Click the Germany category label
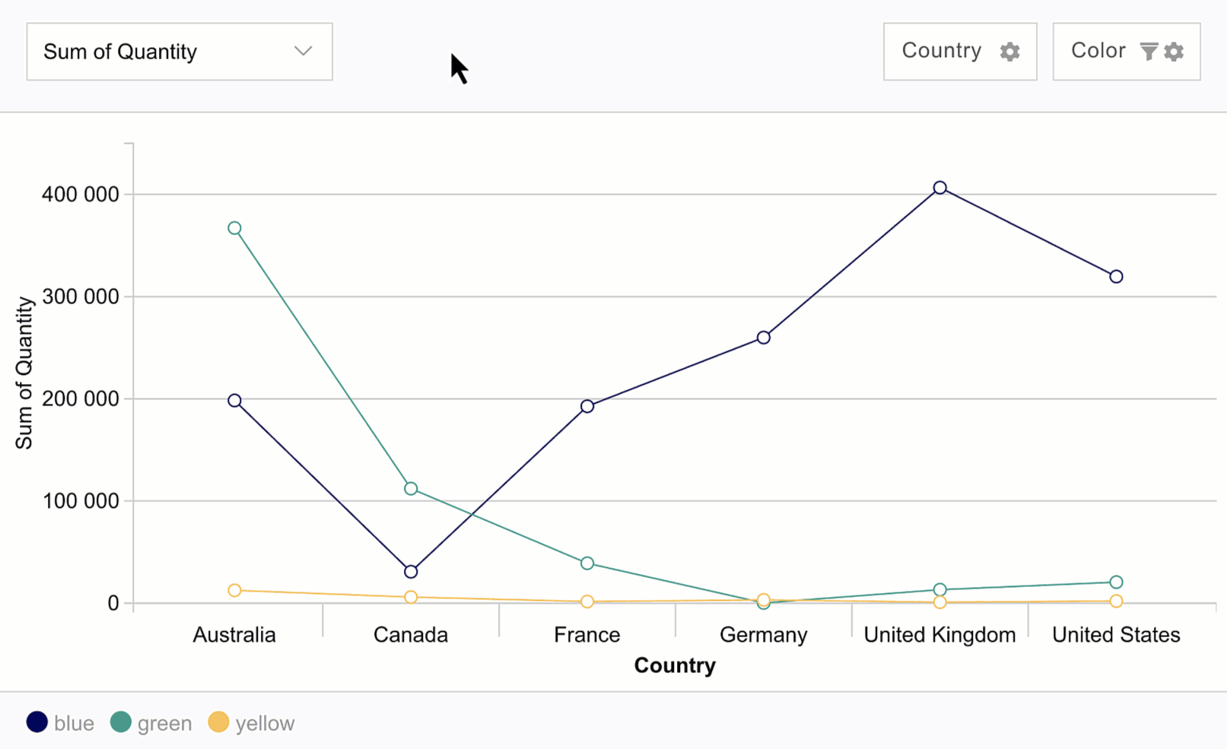Viewport: 1227px width, 749px height. tap(763, 634)
